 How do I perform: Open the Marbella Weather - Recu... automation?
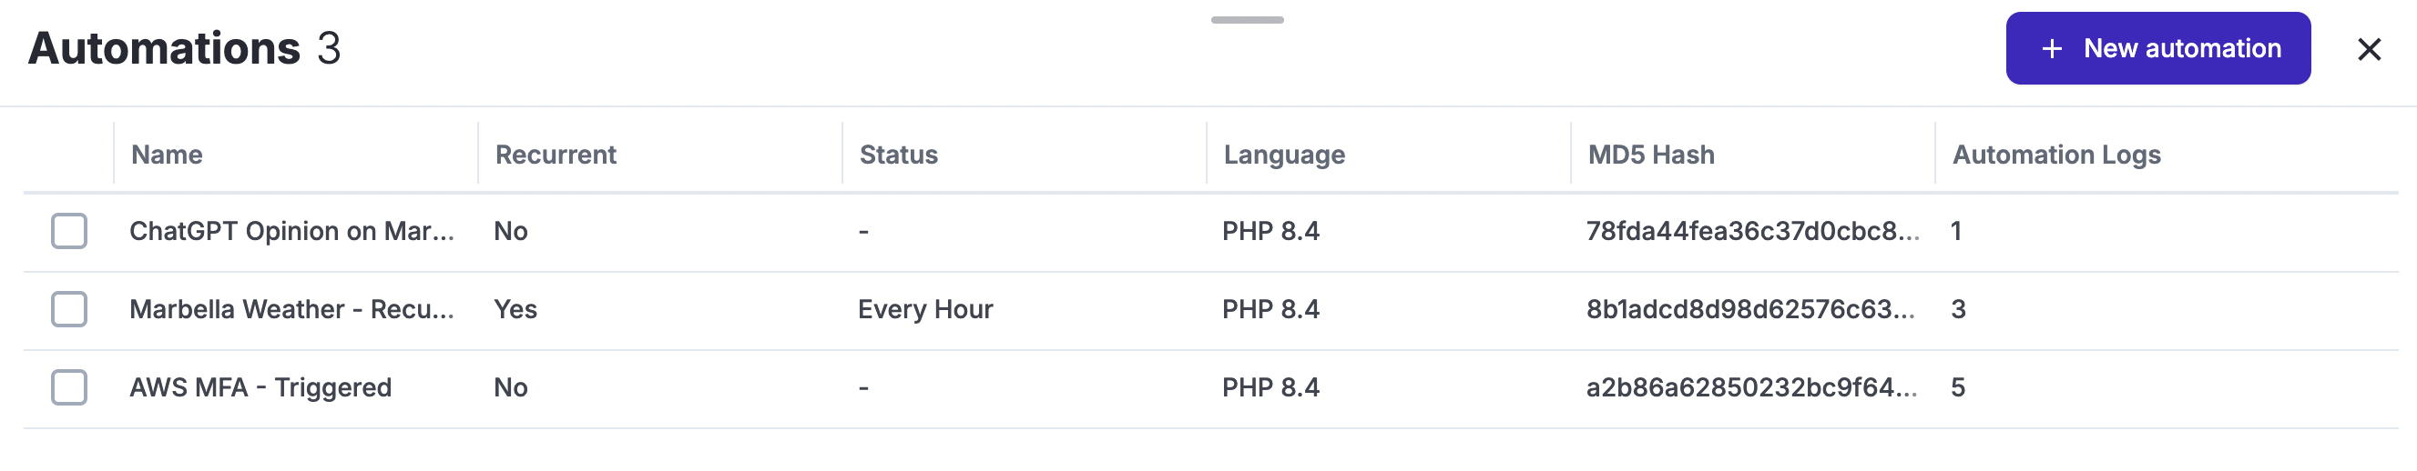tap(291, 309)
